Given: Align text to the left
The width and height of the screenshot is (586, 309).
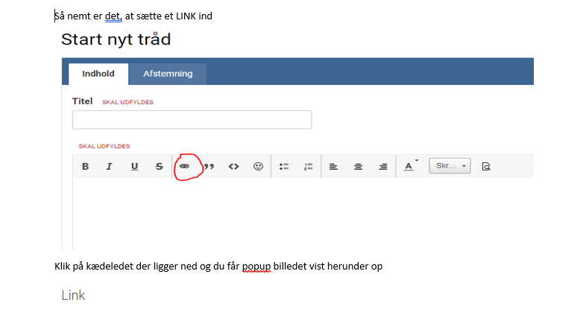Looking at the screenshot, I should pyautogui.click(x=333, y=167).
